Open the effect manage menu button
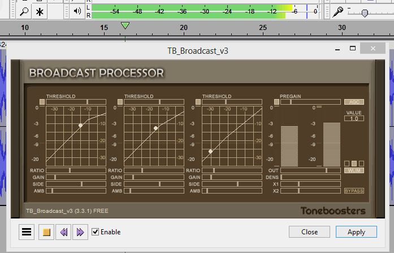This screenshot has width=394, height=253. coord(27,232)
